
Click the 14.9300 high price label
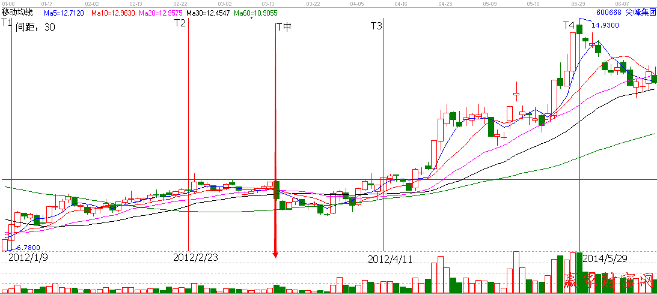(x=604, y=26)
